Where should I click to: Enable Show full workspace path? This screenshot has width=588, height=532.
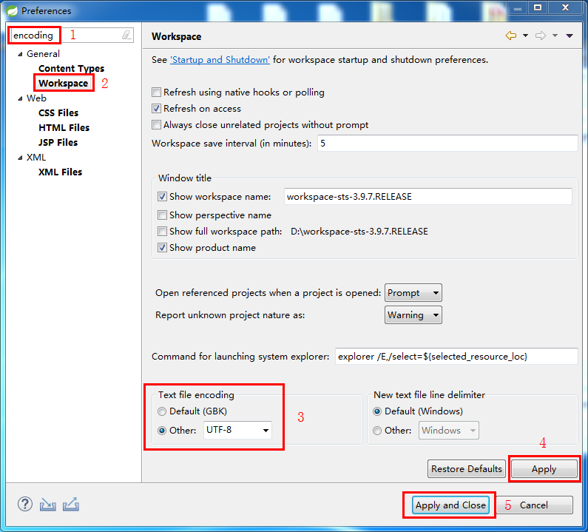point(162,231)
